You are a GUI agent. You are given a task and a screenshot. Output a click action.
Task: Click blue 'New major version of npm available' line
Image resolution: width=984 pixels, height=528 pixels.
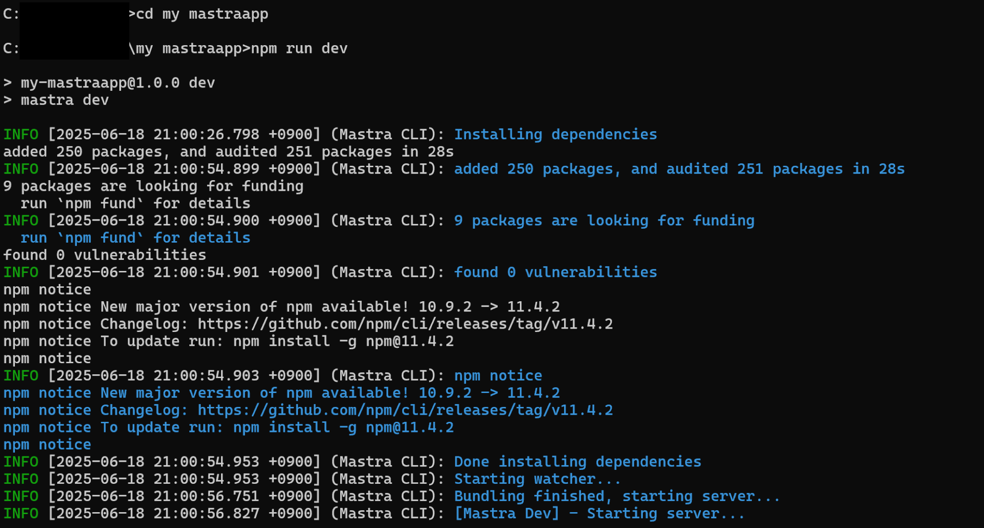282,393
